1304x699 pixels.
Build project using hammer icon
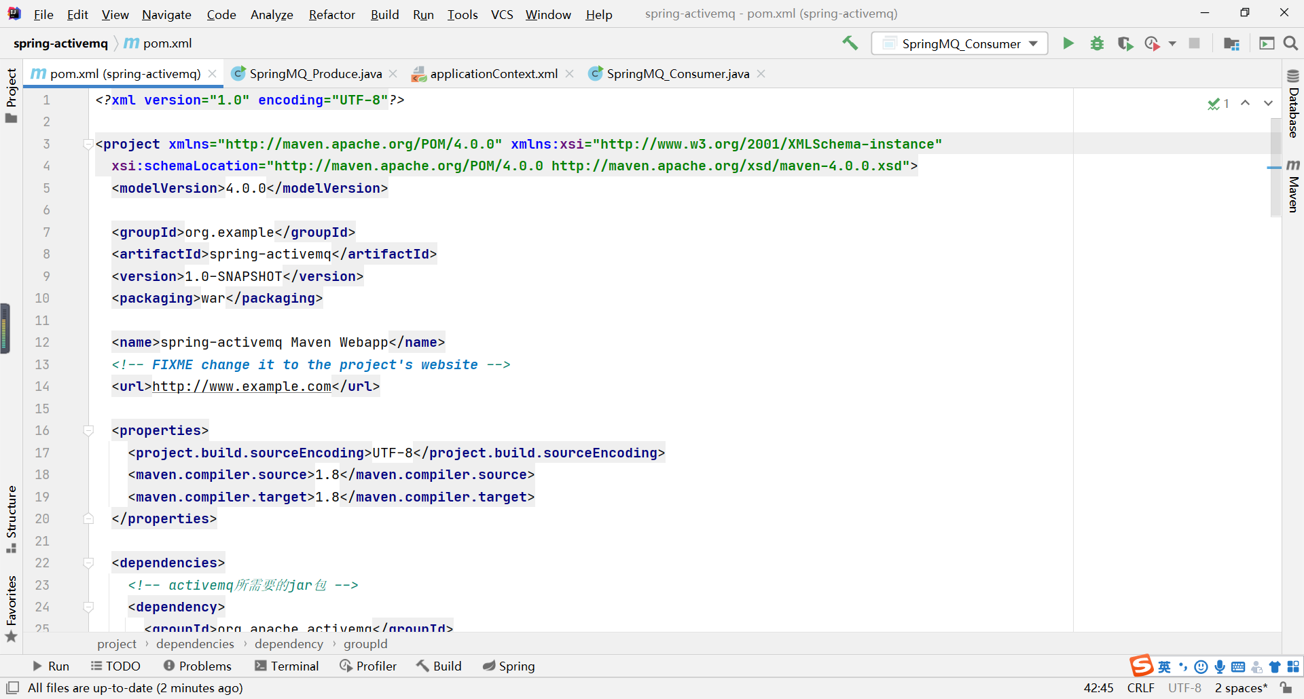[850, 43]
